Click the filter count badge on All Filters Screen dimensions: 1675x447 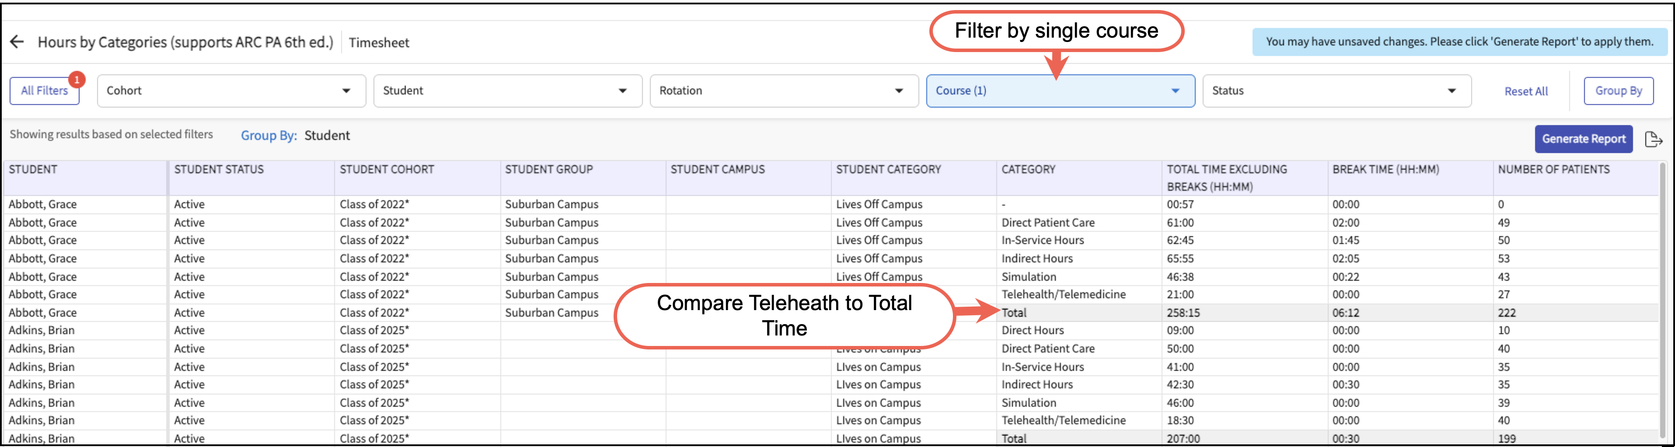coord(77,79)
